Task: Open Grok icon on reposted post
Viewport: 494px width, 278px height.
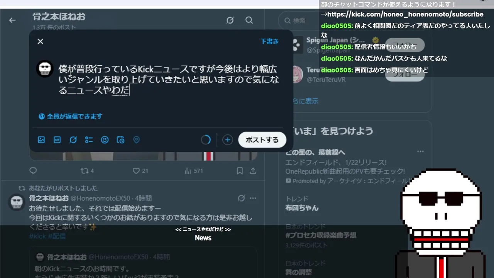Action: (241, 198)
